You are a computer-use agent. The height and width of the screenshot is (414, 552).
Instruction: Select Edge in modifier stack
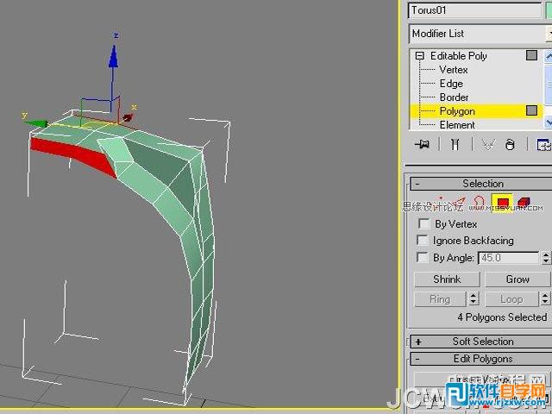tap(451, 84)
